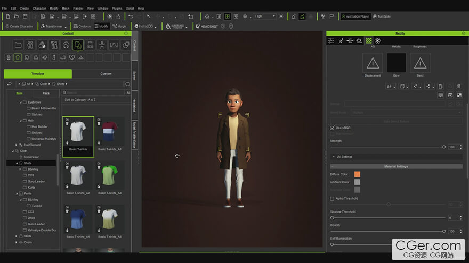Click the Strength slider handle

point(444,147)
